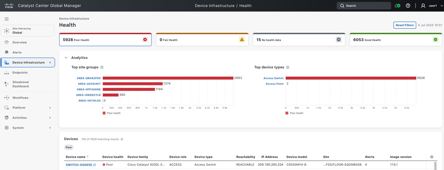This screenshot has height=170, width=444.
Task: Open the AREA-HWDDC7LR site group link
Action: [89, 95]
